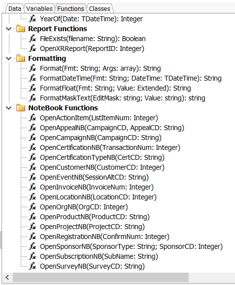Click the NoteBook Functions folder icon
Image resolution: width=235 pixels, height=285 pixels.
click(21, 108)
